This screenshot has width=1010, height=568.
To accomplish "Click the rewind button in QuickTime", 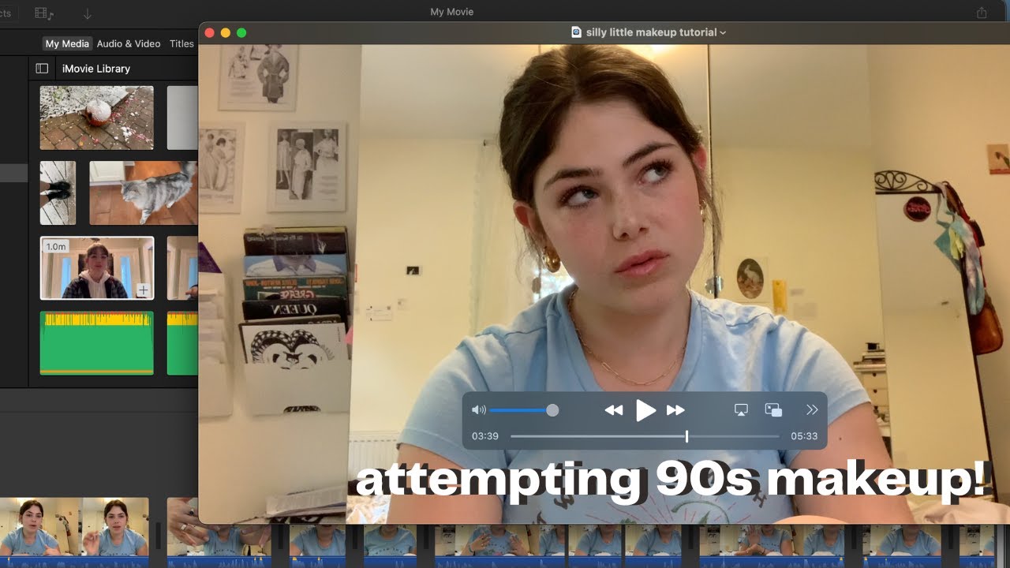I will pos(613,410).
